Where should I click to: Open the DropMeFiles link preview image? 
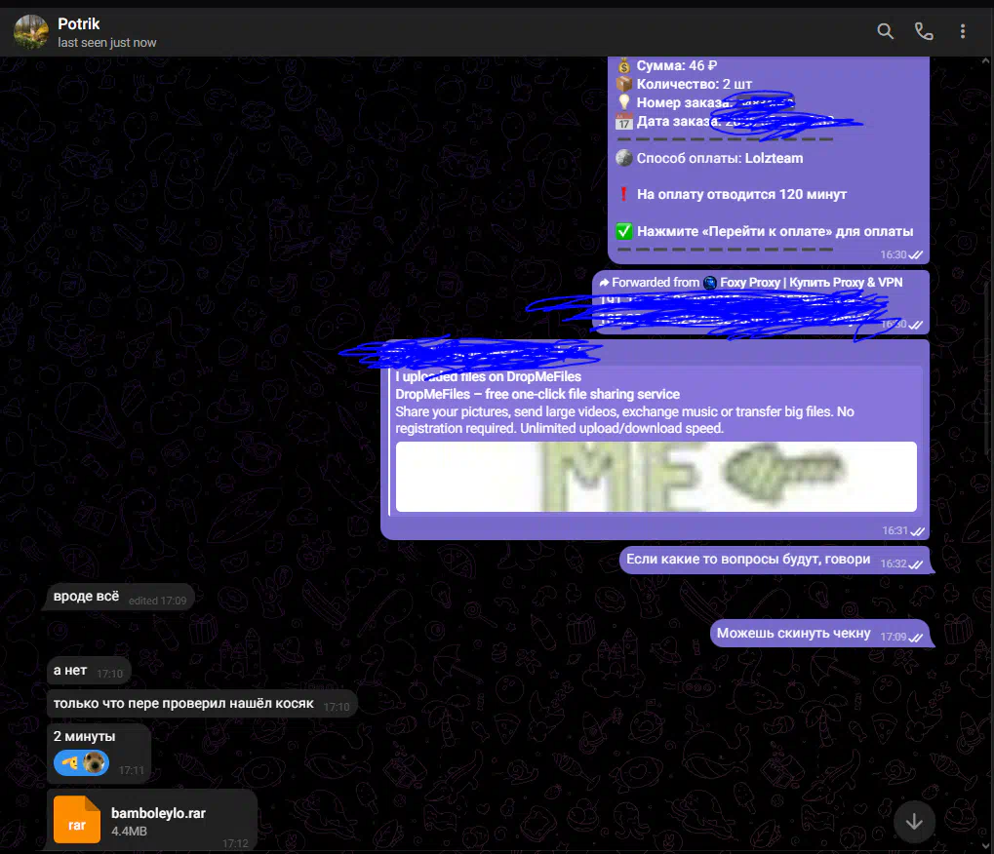(x=656, y=477)
